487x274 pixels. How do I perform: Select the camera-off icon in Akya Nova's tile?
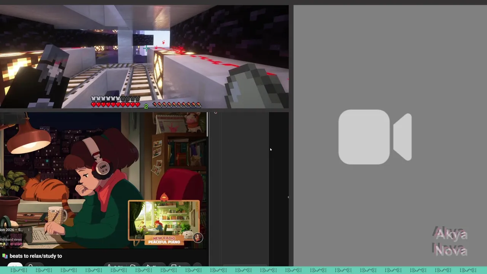(375, 137)
